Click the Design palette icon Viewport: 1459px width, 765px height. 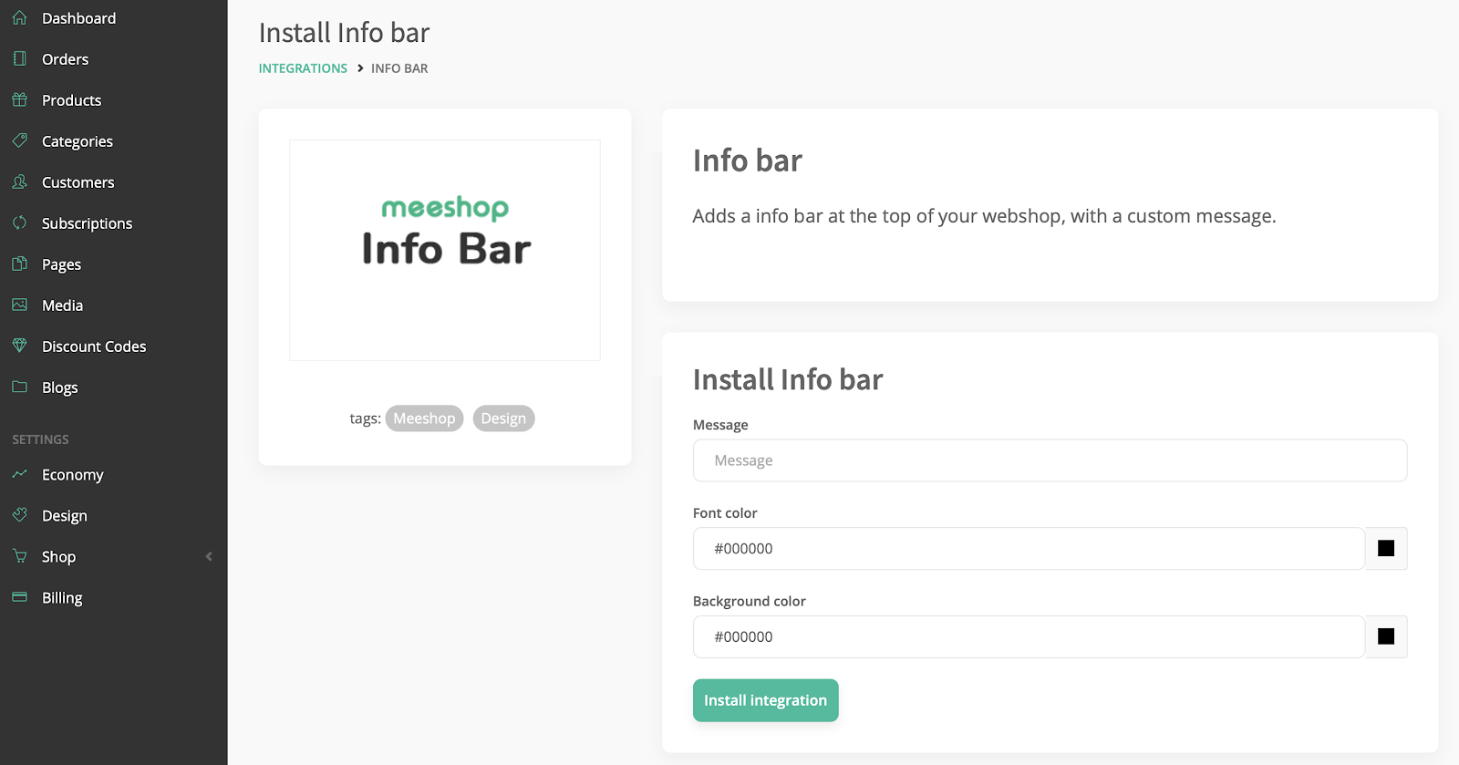pyautogui.click(x=19, y=515)
